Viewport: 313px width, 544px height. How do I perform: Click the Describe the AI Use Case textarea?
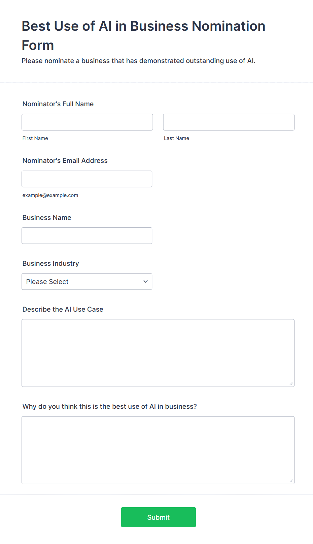click(158, 353)
